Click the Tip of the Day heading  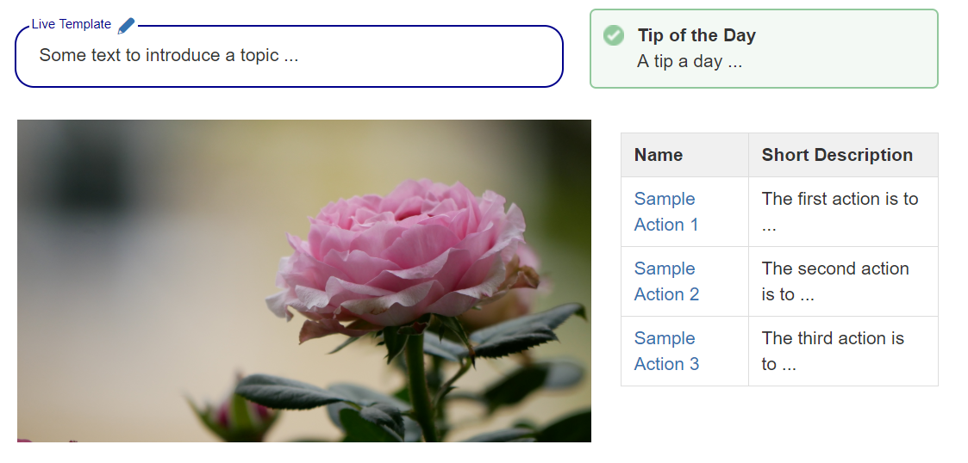(696, 35)
